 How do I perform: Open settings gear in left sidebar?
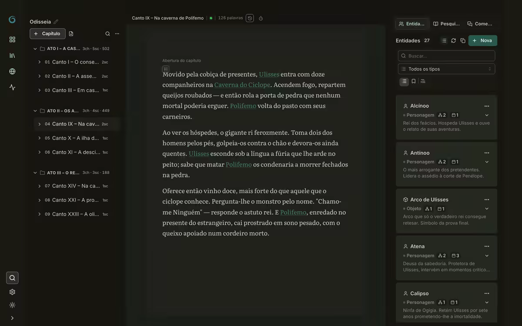tap(12, 292)
